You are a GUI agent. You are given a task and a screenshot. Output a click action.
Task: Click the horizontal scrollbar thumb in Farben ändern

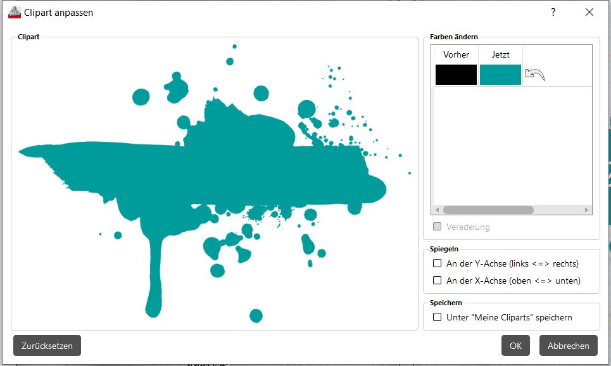488,210
